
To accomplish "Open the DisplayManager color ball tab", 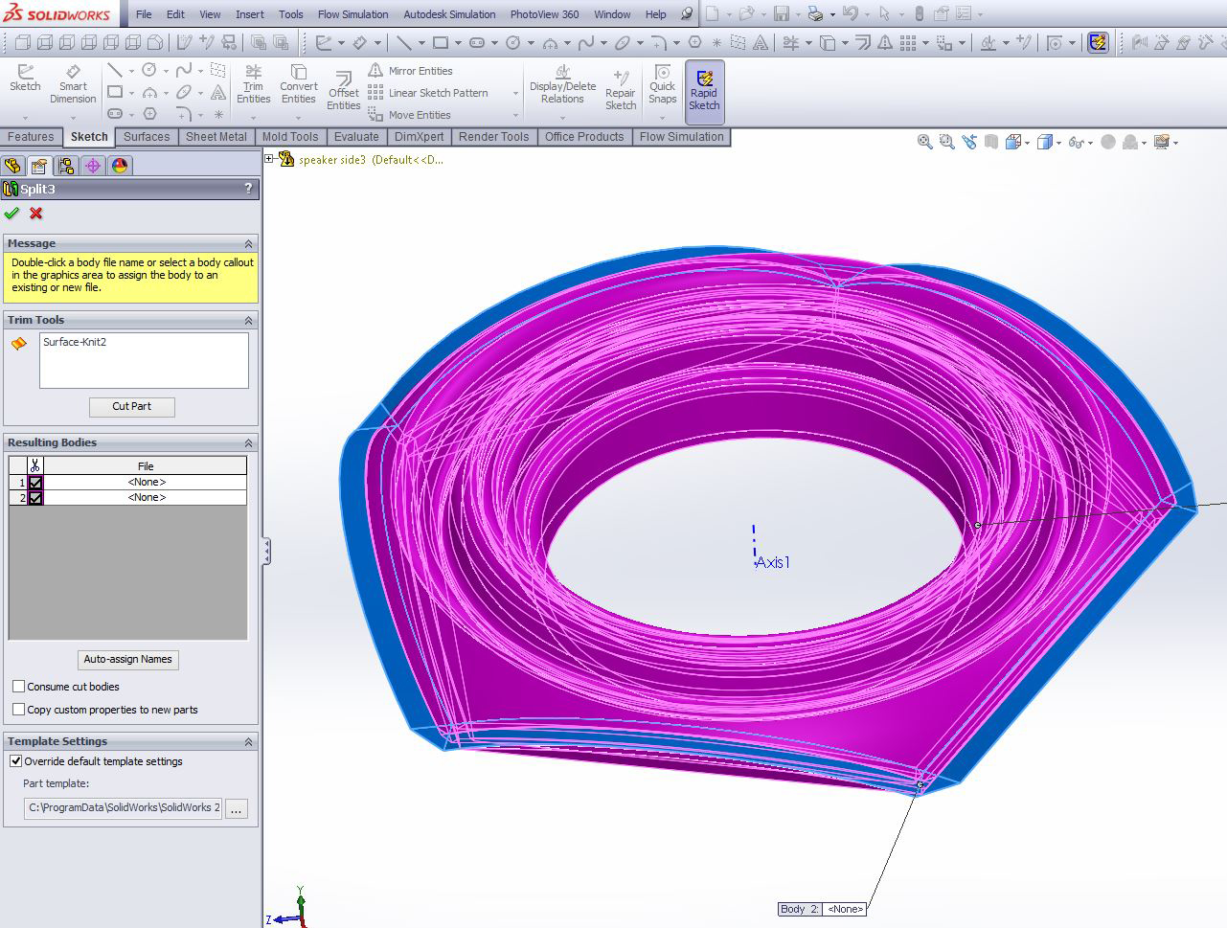I will click(120, 166).
